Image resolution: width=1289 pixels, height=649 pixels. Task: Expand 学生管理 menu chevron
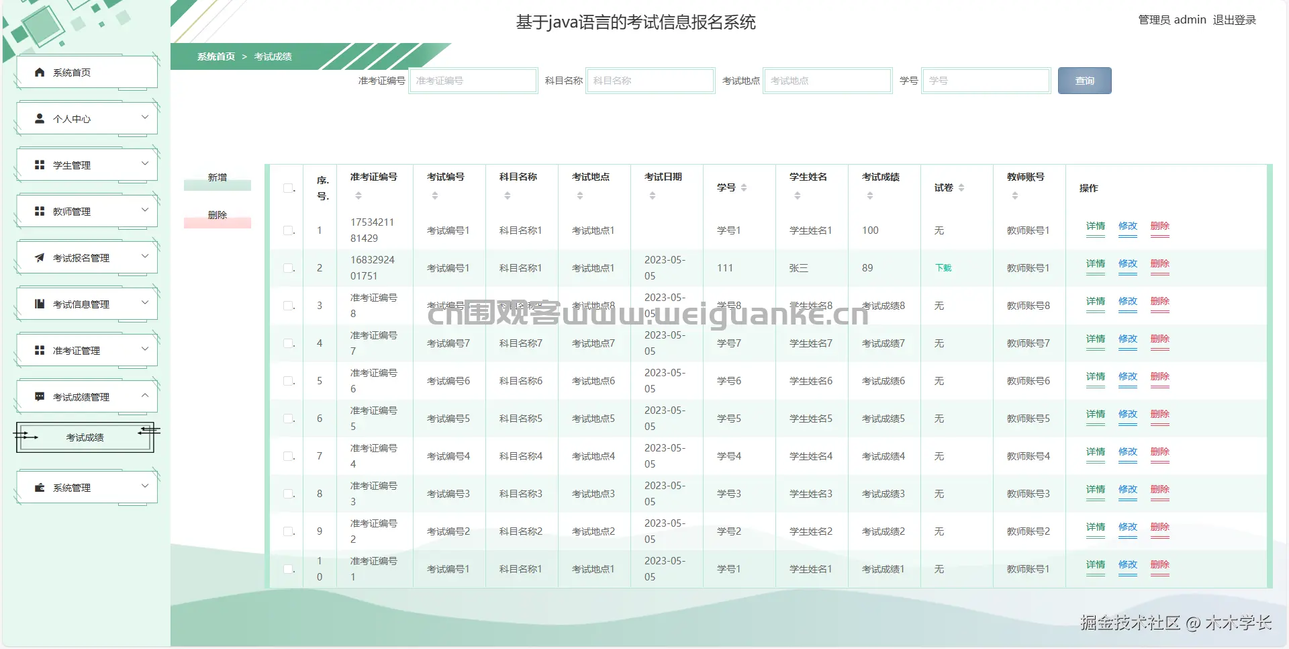[145, 163]
